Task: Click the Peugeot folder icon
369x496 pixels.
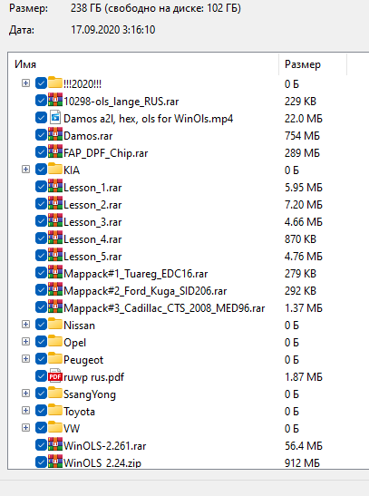Action: coord(55,358)
